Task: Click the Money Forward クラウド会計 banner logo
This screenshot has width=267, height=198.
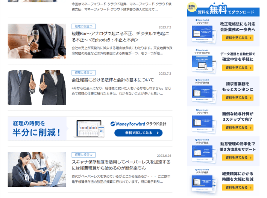Action: coord(138,124)
